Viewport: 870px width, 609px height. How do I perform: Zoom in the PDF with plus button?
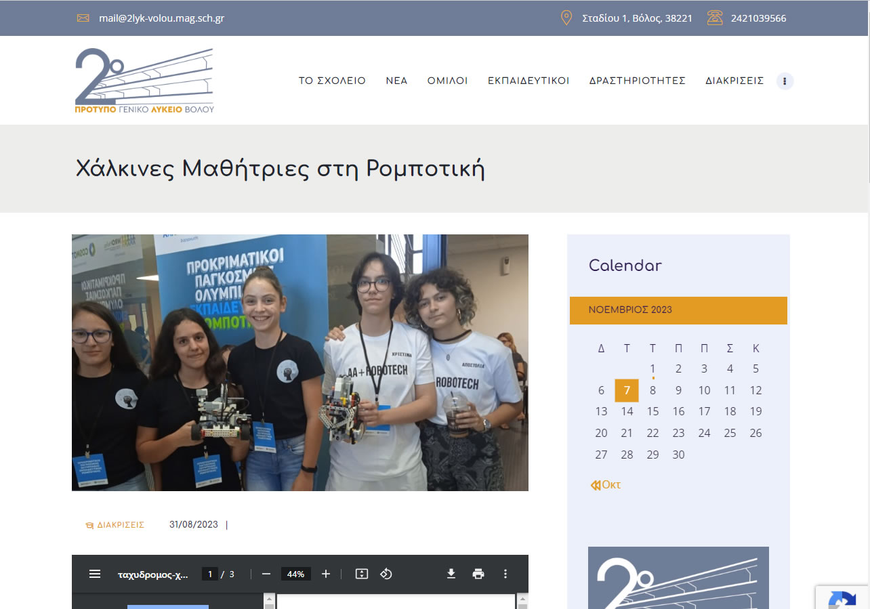click(326, 574)
